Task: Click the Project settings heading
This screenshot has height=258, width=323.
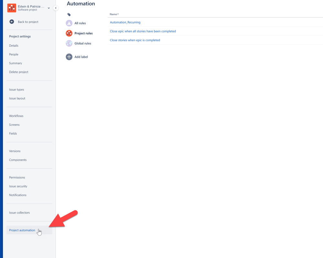Action: [x=20, y=36]
